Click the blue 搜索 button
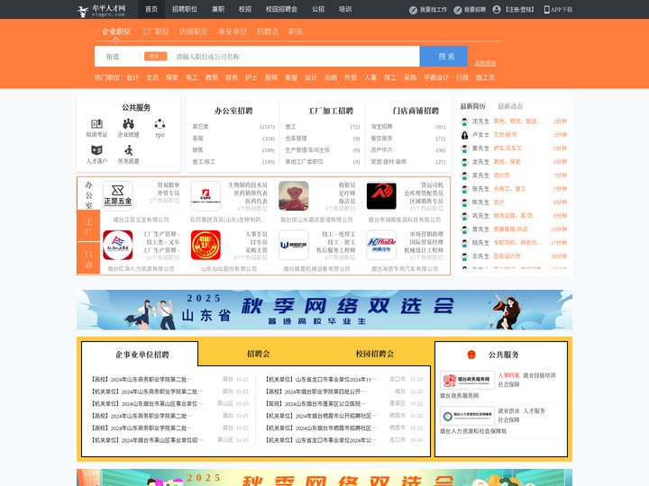Screen dimensions: 649x486 click(443, 56)
